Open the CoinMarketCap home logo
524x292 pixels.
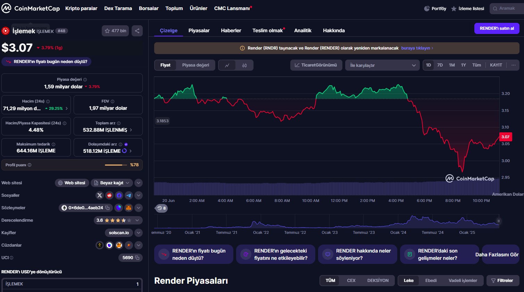pyautogui.click(x=31, y=8)
